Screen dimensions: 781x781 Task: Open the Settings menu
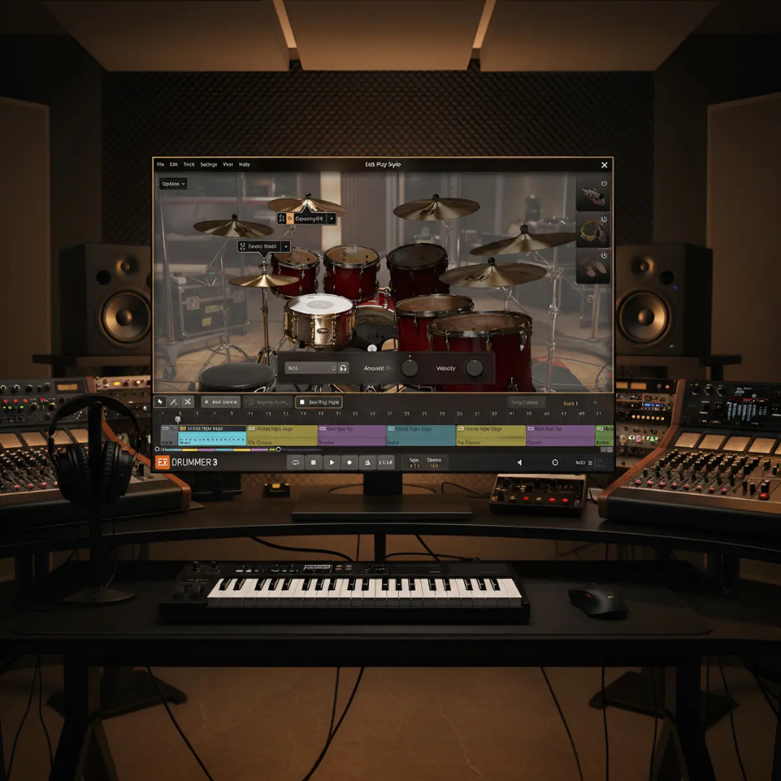pyautogui.click(x=208, y=164)
